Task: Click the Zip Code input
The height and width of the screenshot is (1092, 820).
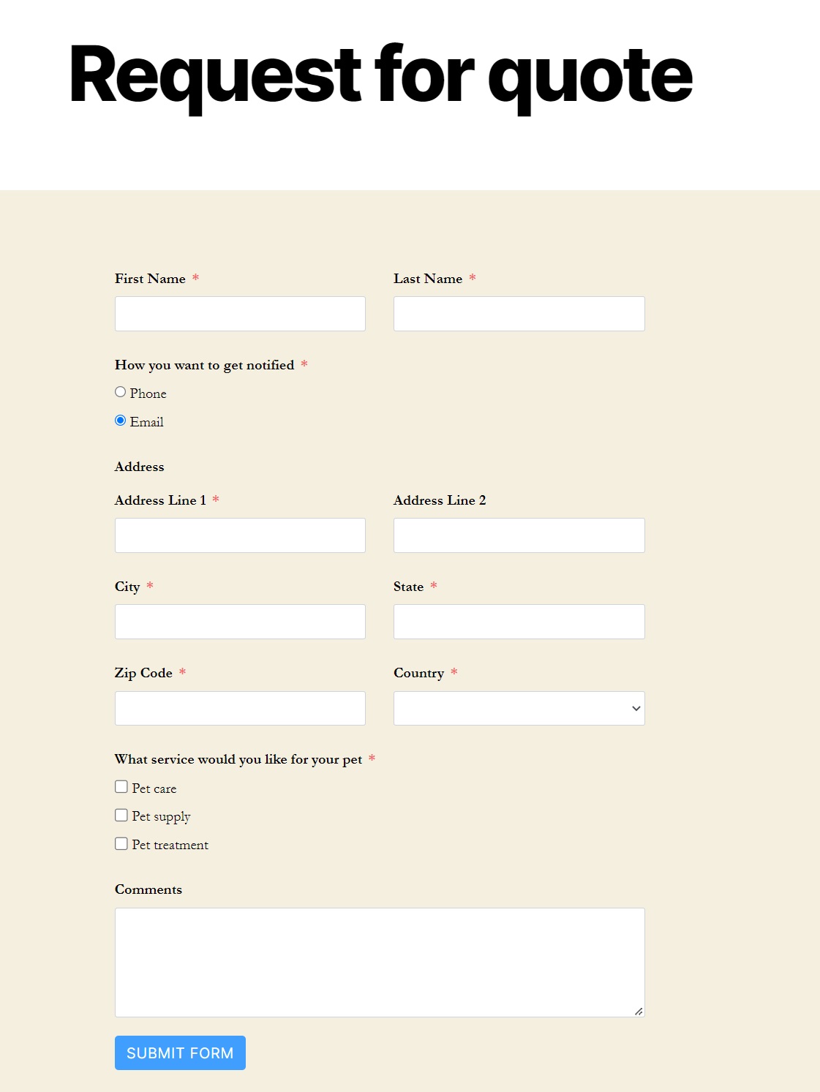Action: pos(240,708)
